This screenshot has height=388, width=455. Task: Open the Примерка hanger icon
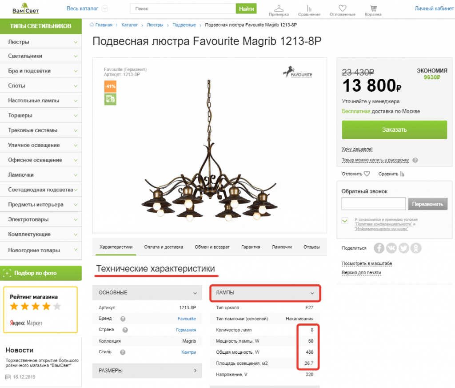(x=279, y=8)
